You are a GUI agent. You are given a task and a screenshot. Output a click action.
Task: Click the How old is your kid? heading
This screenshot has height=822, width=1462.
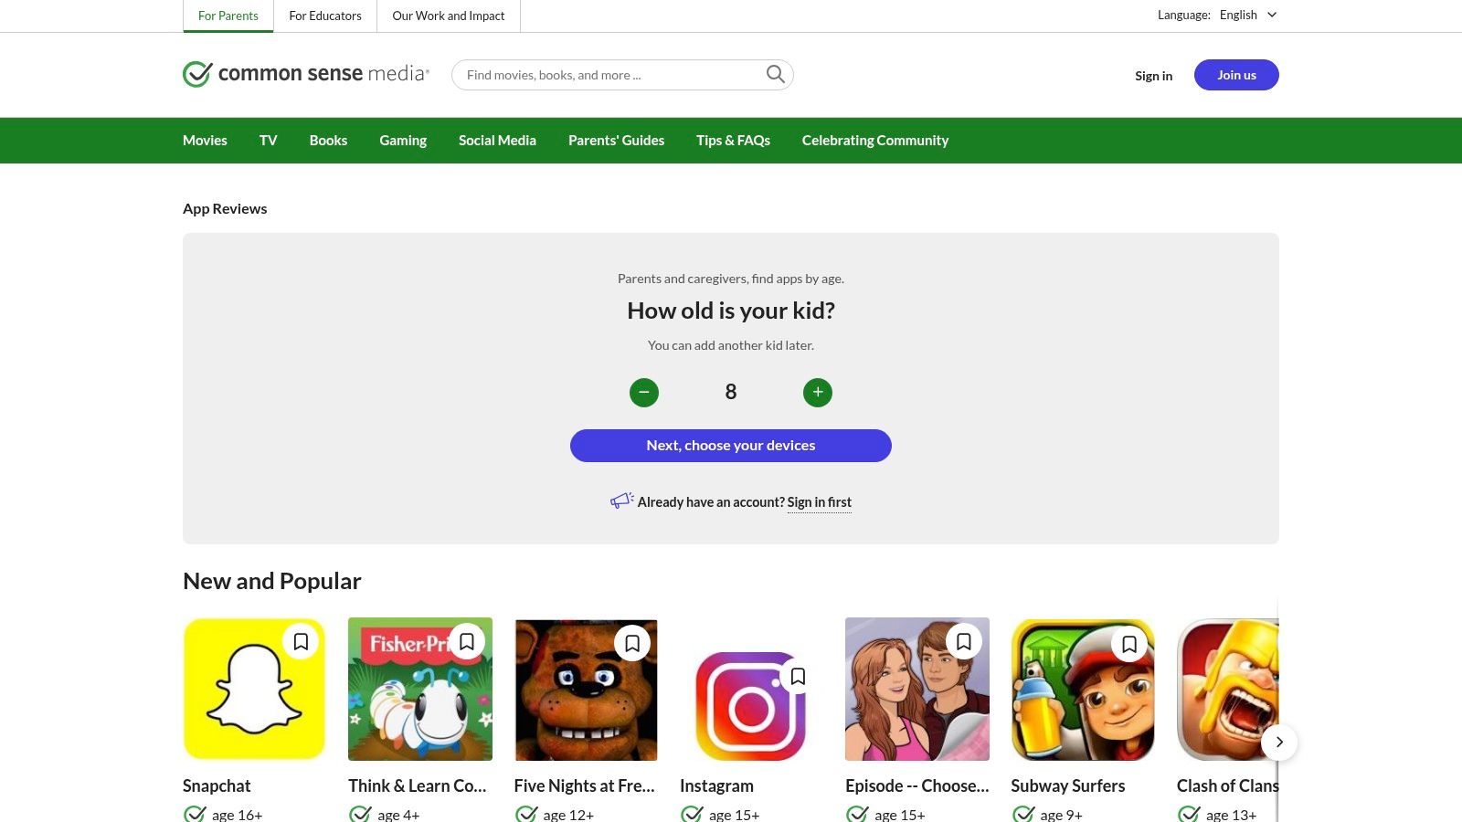(x=731, y=311)
